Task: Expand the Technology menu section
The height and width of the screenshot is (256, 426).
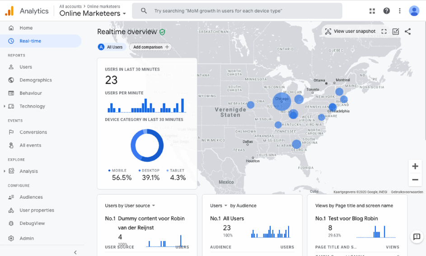Action: click(x=5, y=106)
